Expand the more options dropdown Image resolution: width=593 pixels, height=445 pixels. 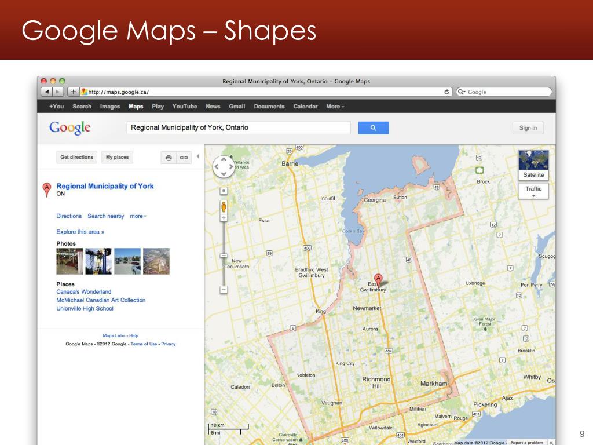coord(138,216)
